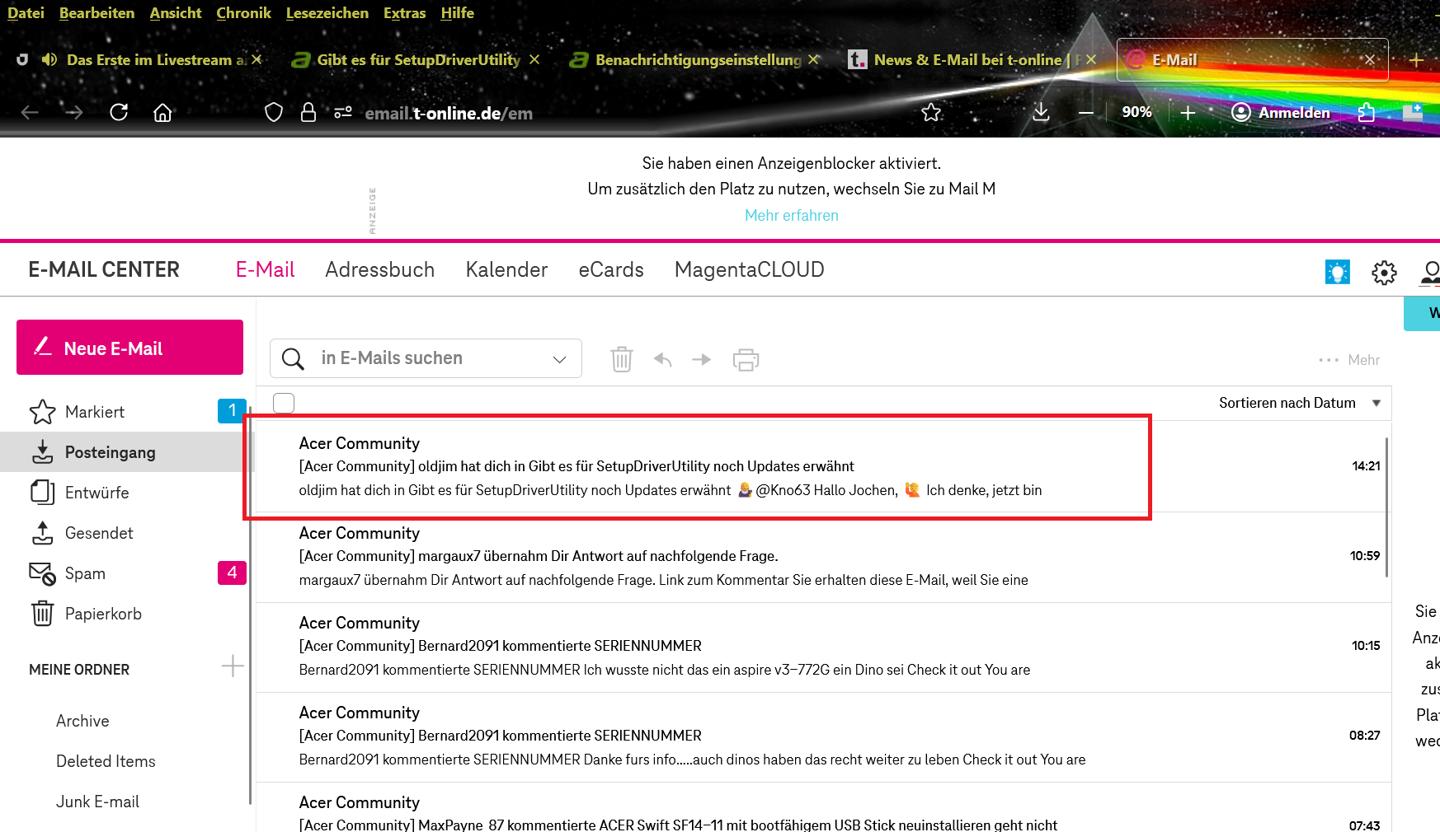This screenshot has height=832, width=1440.
Task: Click the email list vertical scrollbar
Action: [x=1387, y=507]
